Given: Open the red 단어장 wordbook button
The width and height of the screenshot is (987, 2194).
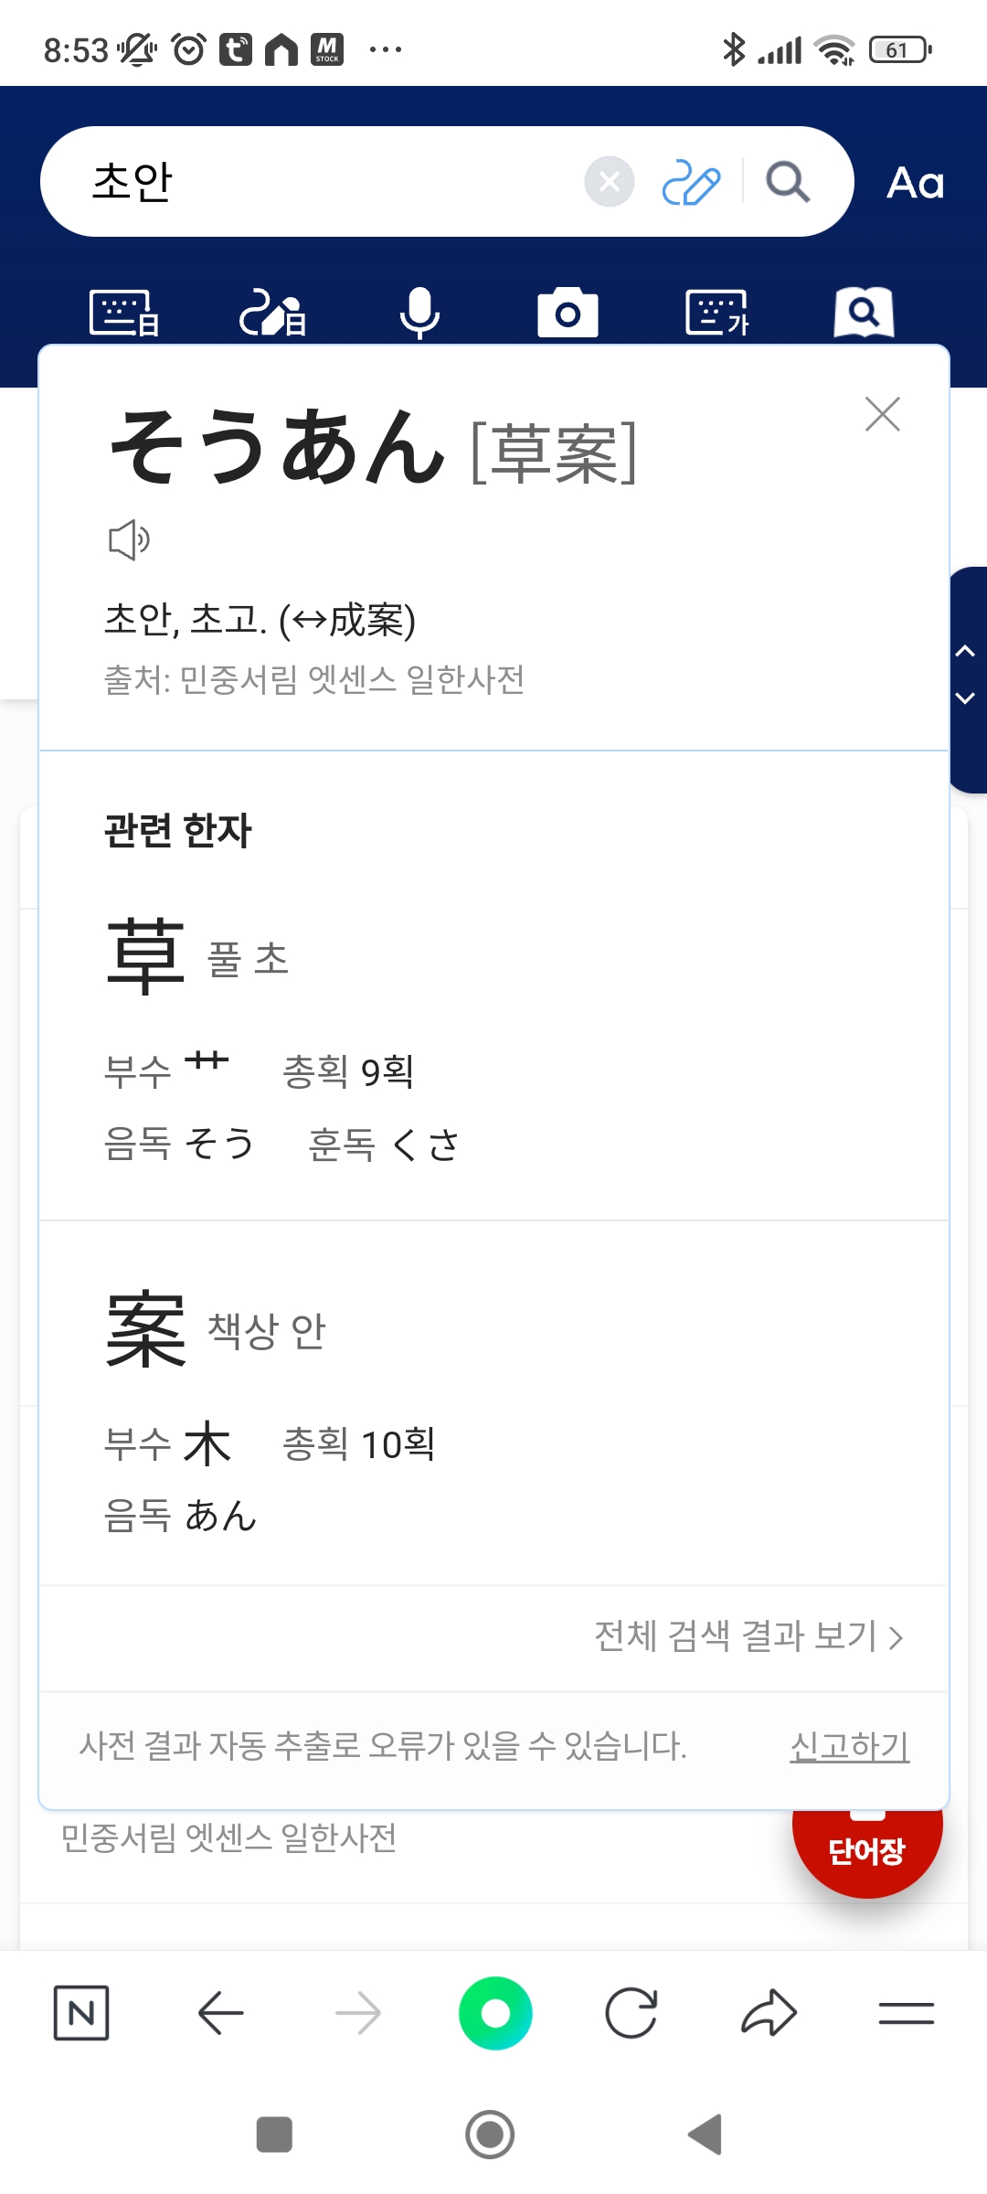Looking at the screenshot, I should [x=866, y=1850].
